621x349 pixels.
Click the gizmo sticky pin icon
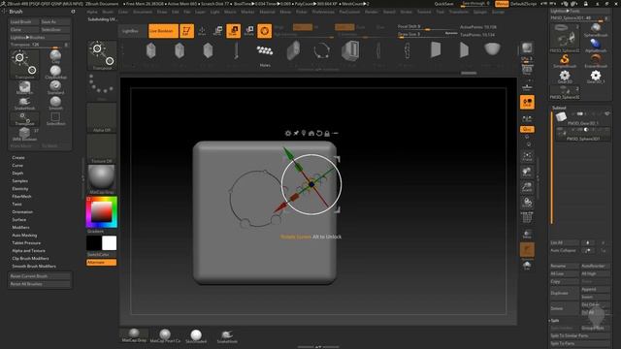coord(296,134)
